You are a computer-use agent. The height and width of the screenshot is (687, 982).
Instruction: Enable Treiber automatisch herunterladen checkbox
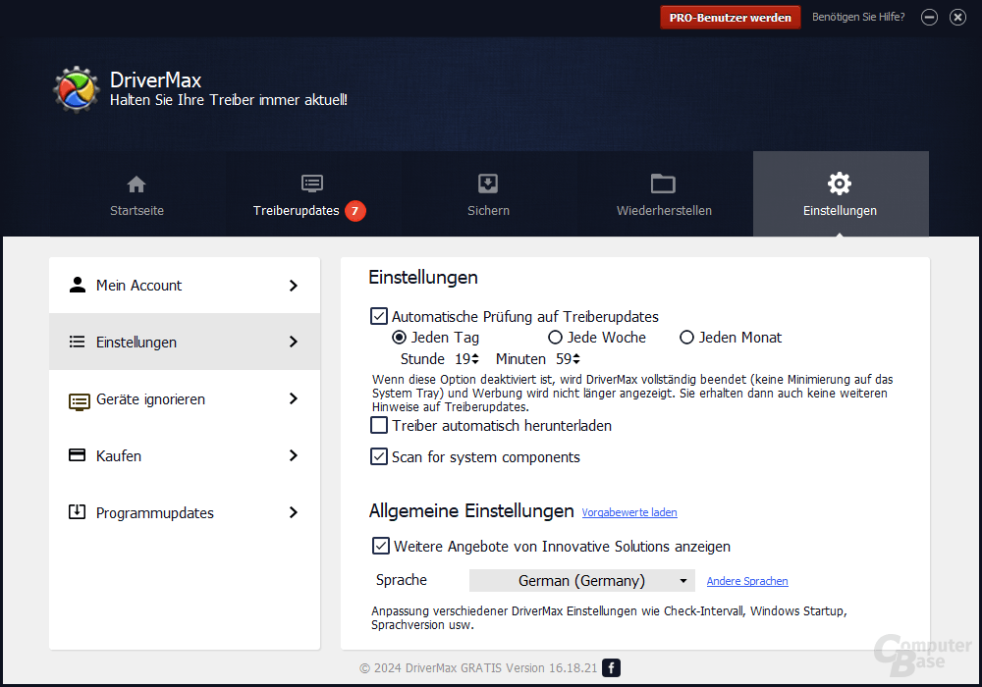click(x=379, y=426)
